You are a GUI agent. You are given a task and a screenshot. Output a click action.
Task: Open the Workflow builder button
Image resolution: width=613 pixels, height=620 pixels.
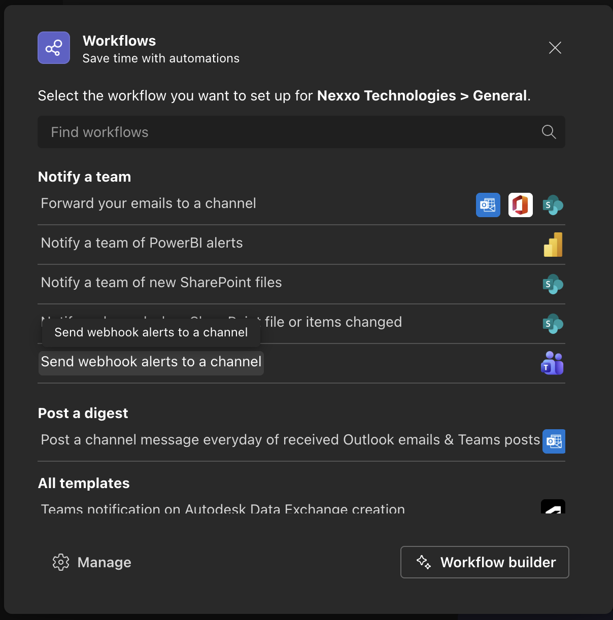coord(485,562)
